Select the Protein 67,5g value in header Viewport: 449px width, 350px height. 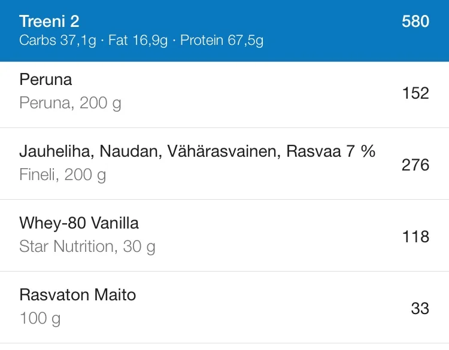click(222, 41)
